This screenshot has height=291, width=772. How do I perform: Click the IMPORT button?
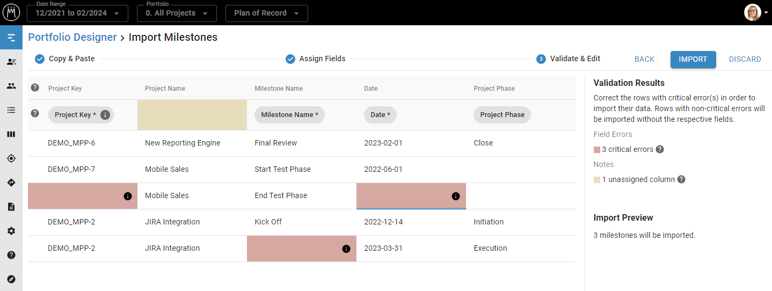click(x=693, y=59)
